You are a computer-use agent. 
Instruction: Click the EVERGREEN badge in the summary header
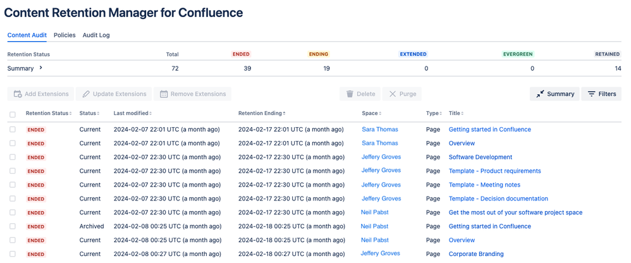tap(518, 54)
